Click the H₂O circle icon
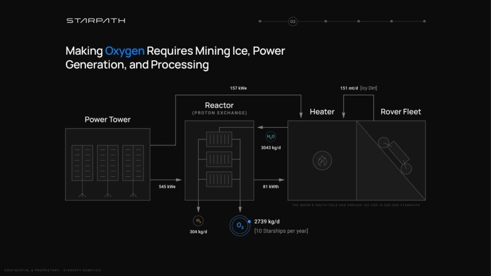491x276 pixels. coord(271,137)
